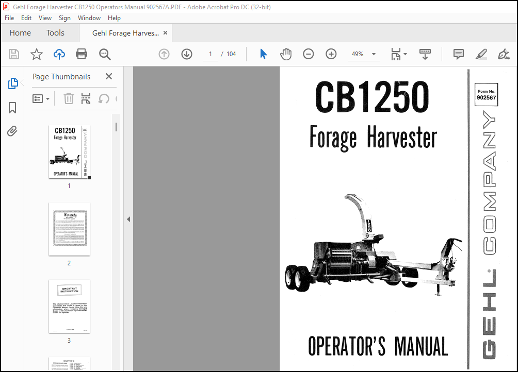Select page 2 Warranty thumbnail
This screenshot has height=372, width=518.
(x=69, y=229)
